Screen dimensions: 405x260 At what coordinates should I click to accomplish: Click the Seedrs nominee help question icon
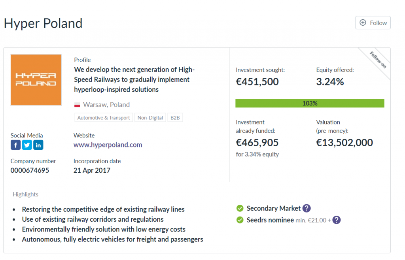[x=336, y=220]
